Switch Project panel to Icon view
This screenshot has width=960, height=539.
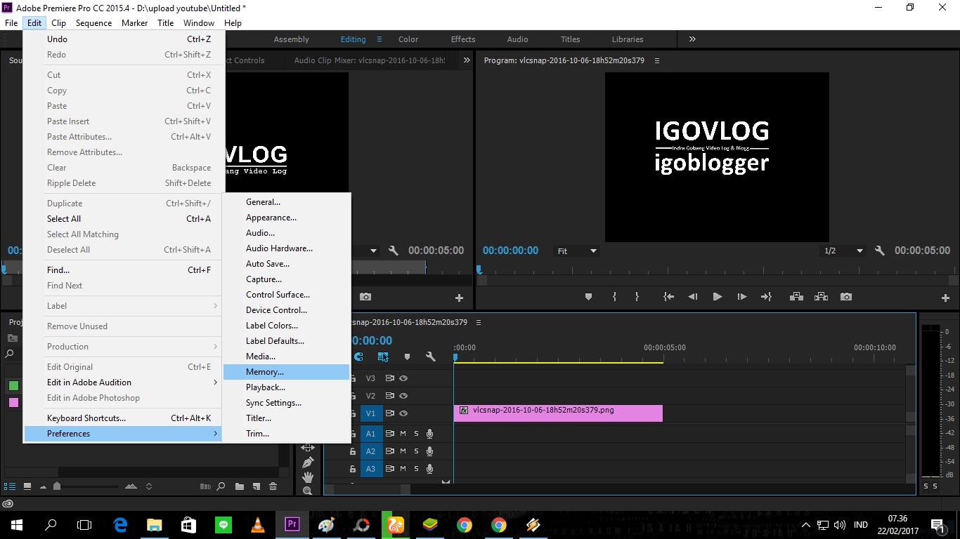[27, 486]
